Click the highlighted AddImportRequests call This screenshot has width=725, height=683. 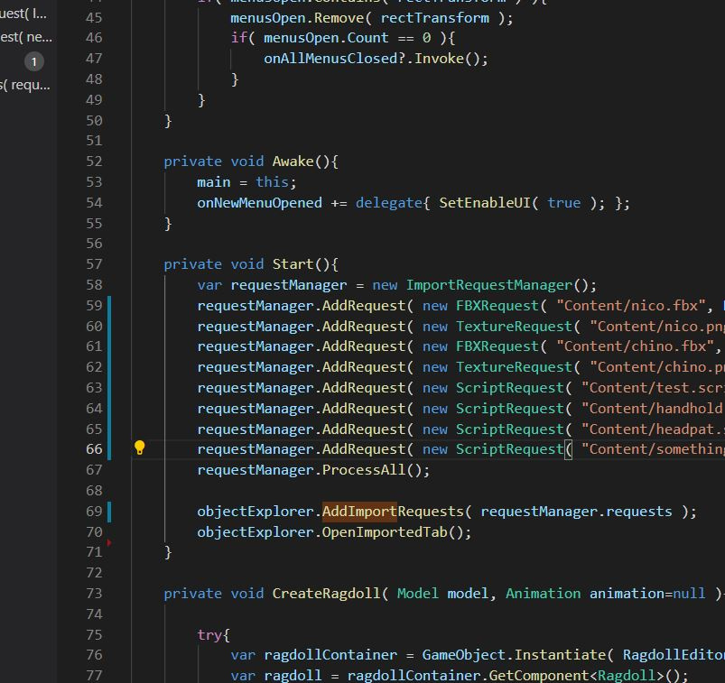coord(393,511)
